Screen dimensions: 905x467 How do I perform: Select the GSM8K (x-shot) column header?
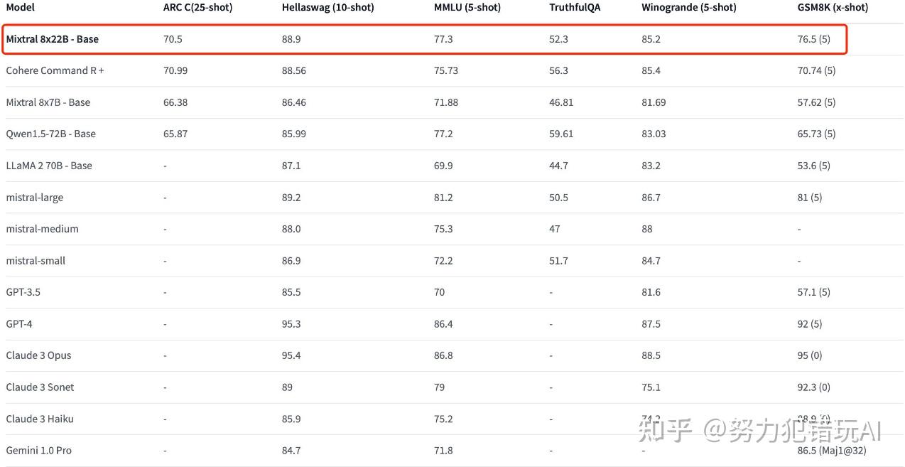click(x=833, y=8)
